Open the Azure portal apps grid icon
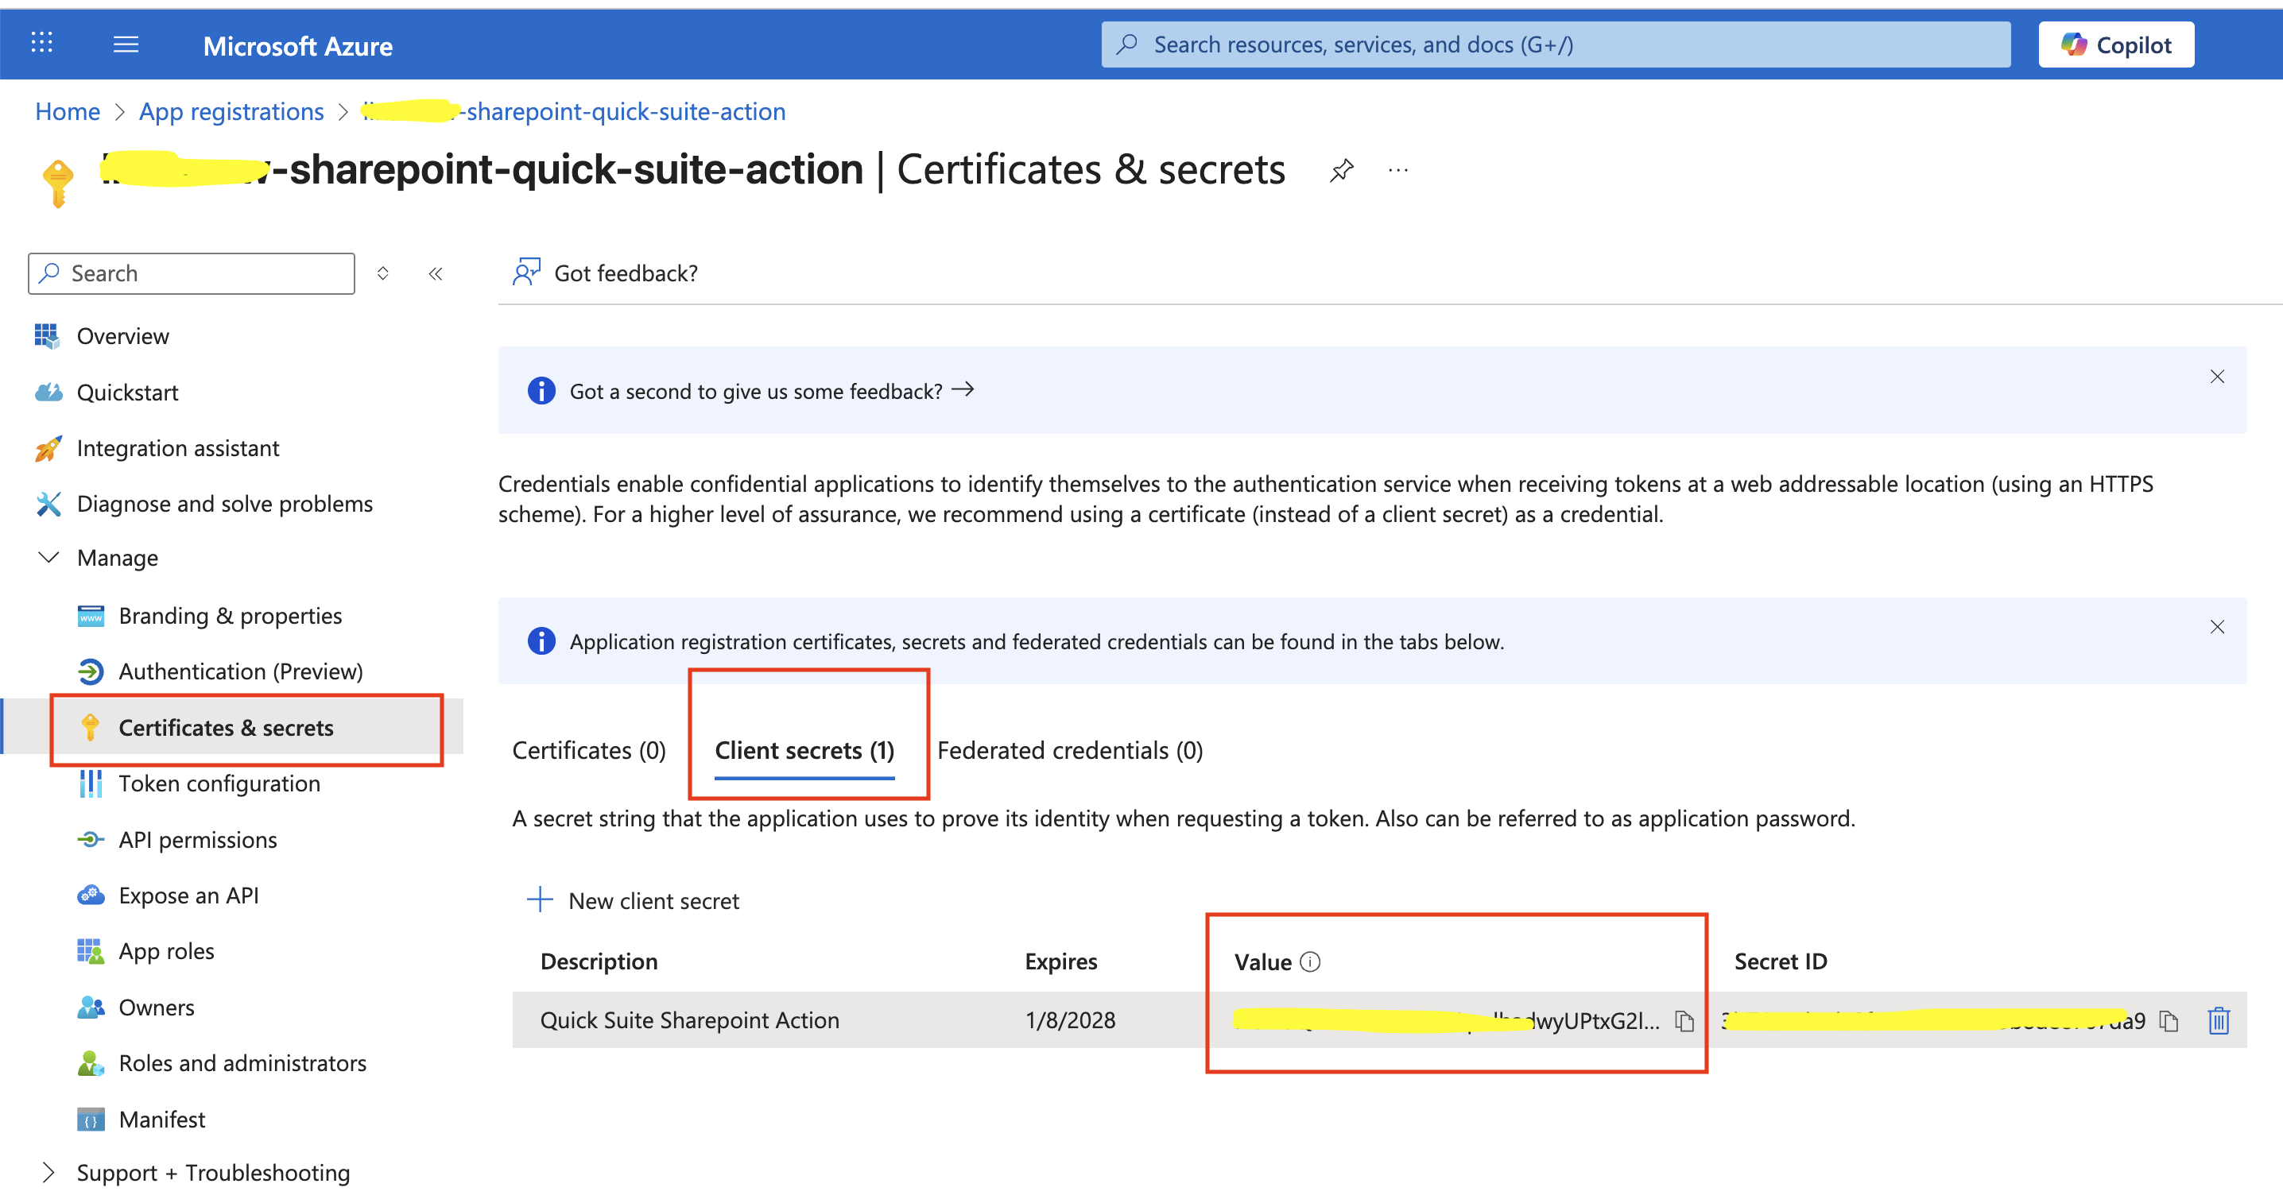 click(x=41, y=43)
